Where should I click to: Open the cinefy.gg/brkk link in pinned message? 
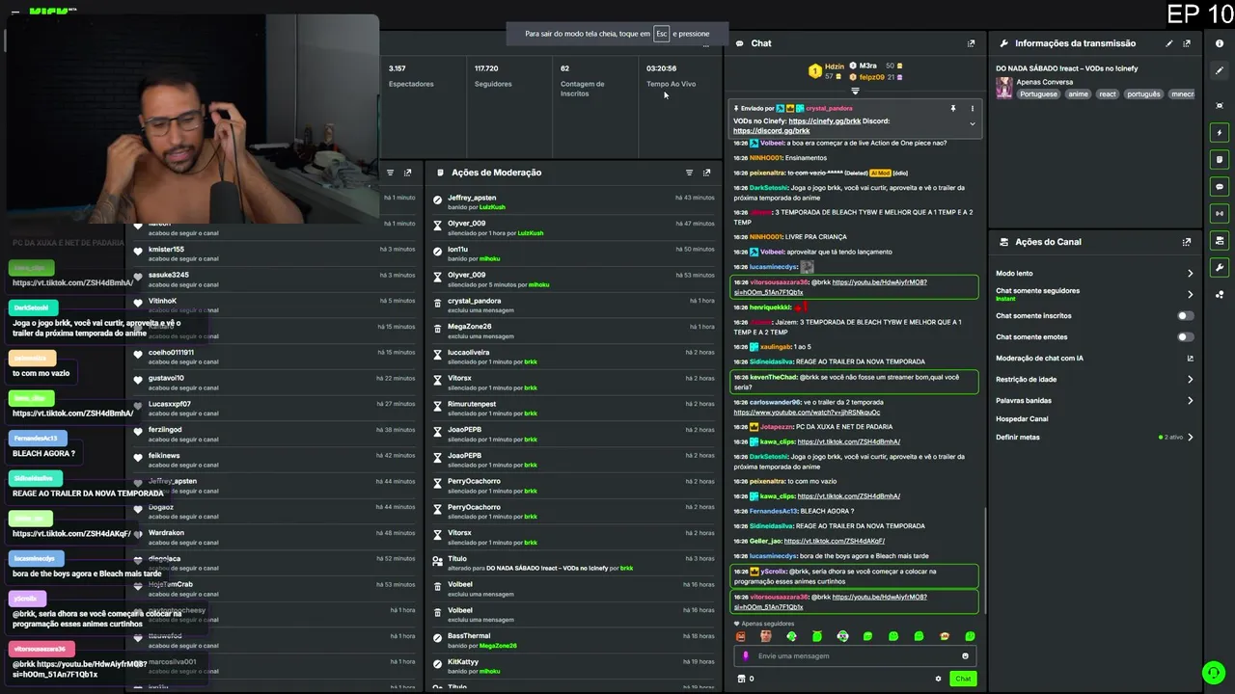pos(824,121)
